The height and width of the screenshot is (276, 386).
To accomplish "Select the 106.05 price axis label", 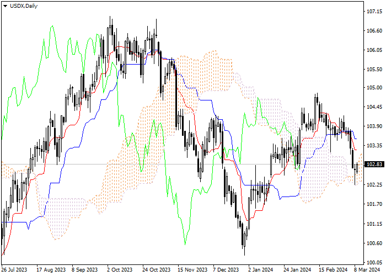I will 374,50.
